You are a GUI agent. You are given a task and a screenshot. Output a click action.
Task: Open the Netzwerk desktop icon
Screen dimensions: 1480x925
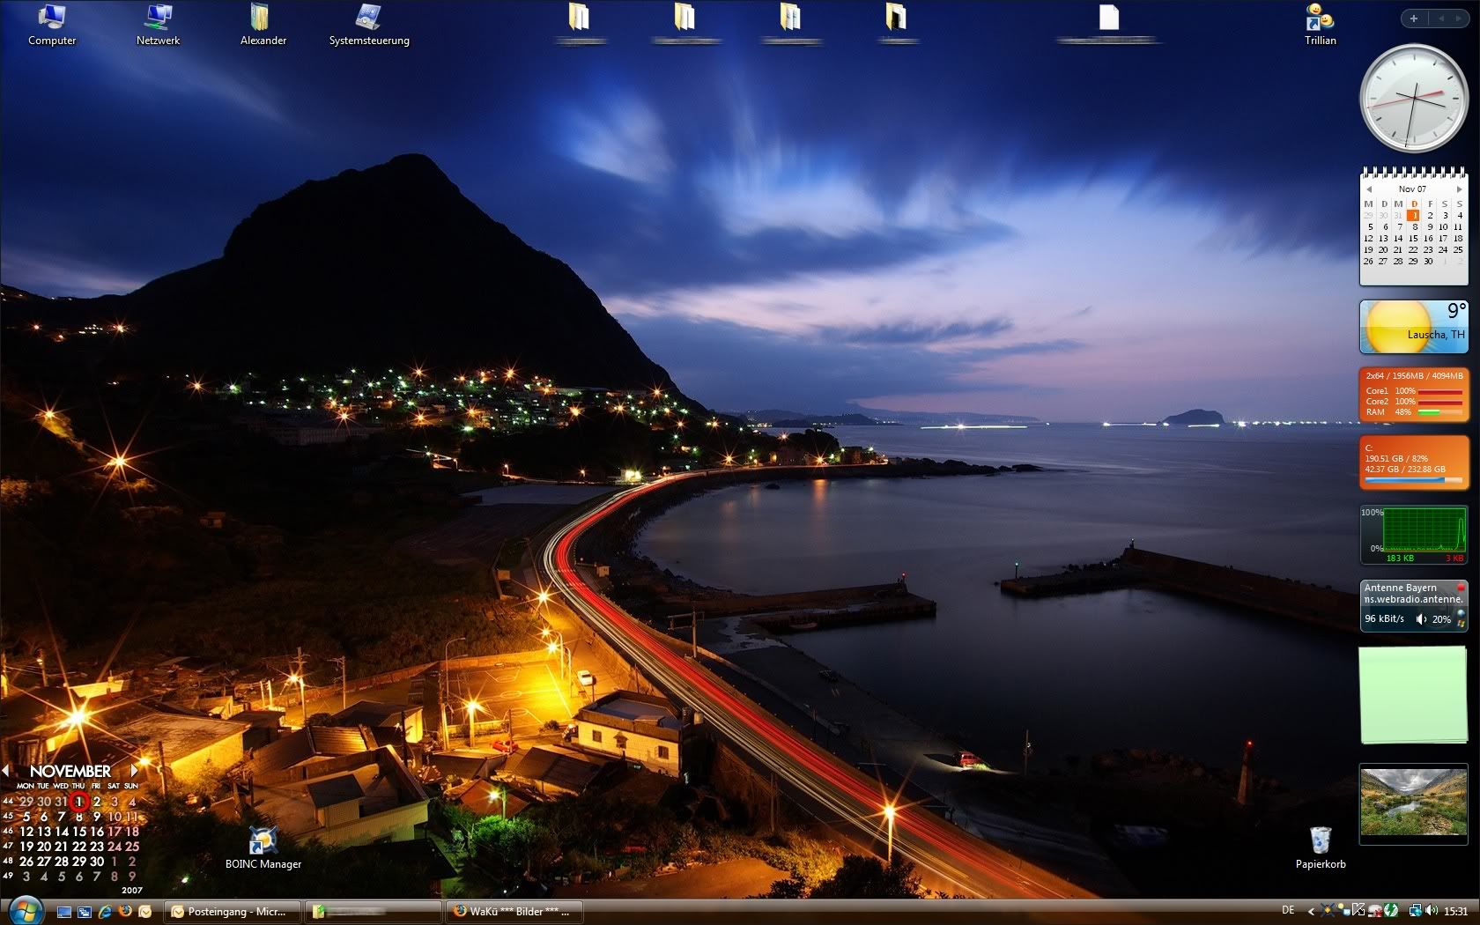coord(159,18)
